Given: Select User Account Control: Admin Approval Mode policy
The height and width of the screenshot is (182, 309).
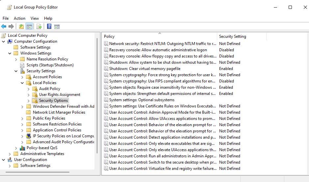Looking at the screenshot, I should [x=162, y=113].
